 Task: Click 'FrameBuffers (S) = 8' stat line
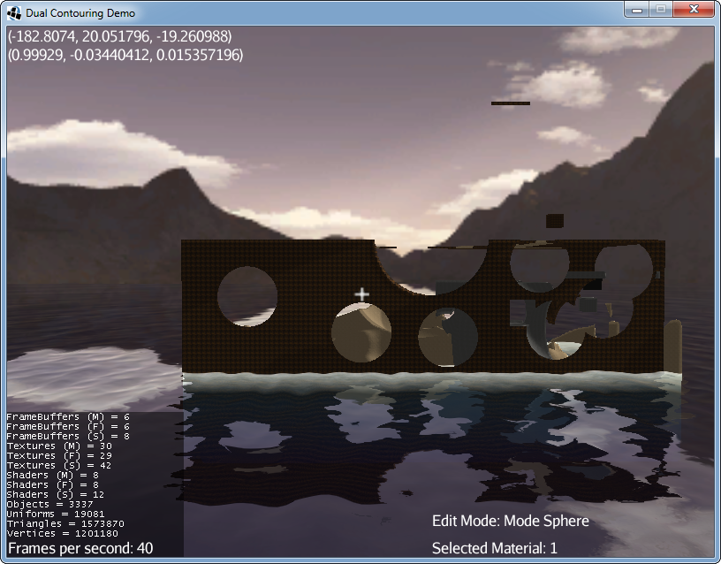click(x=68, y=436)
